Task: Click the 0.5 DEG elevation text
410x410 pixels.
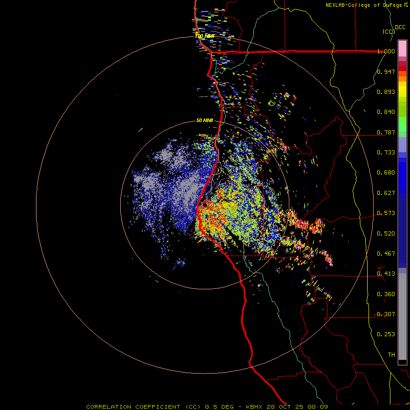Action: (220, 407)
